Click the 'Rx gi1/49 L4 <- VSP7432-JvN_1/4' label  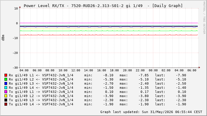41,88
